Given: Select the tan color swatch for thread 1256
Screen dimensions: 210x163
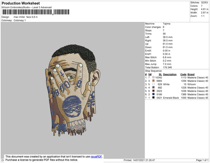Looking at the screenshot, I should 154,81.
